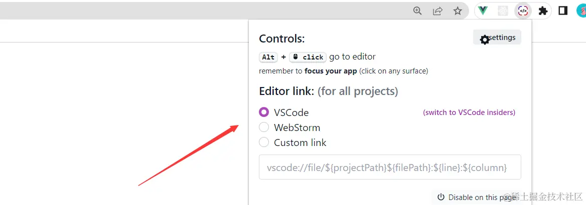
Task: Open the browser profile avatar
Action: pyautogui.click(x=581, y=10)
